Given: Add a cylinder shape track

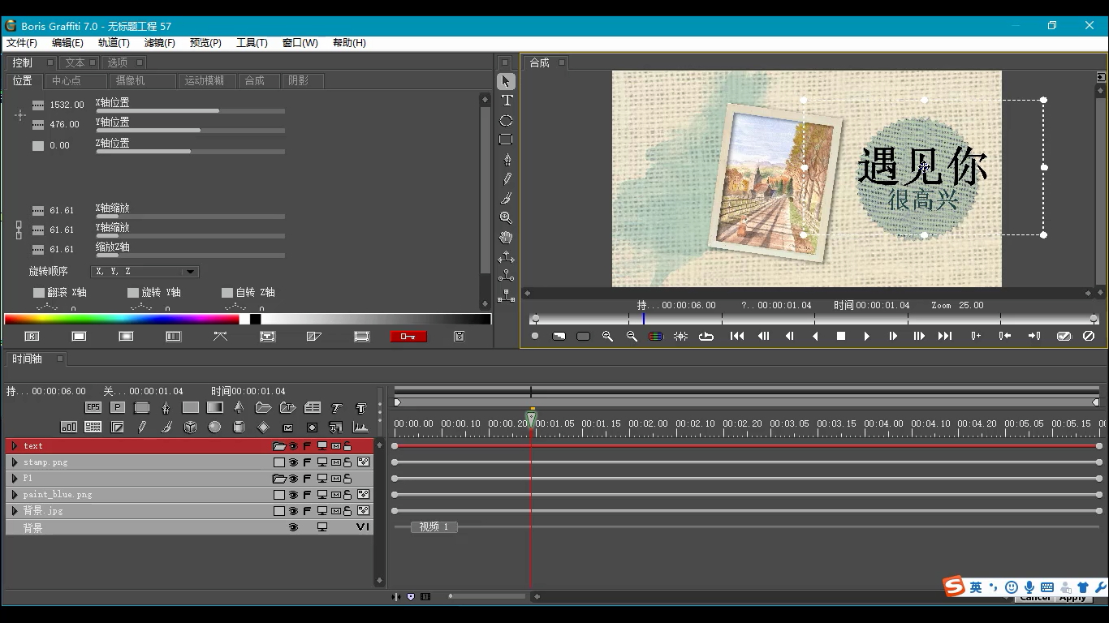Looking at the screenshot, I should [x=239, y=427].
